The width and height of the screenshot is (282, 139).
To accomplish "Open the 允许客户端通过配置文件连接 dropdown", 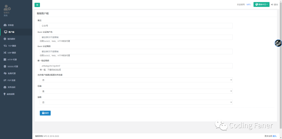I will pyautogui.click(x=136, y=80).
